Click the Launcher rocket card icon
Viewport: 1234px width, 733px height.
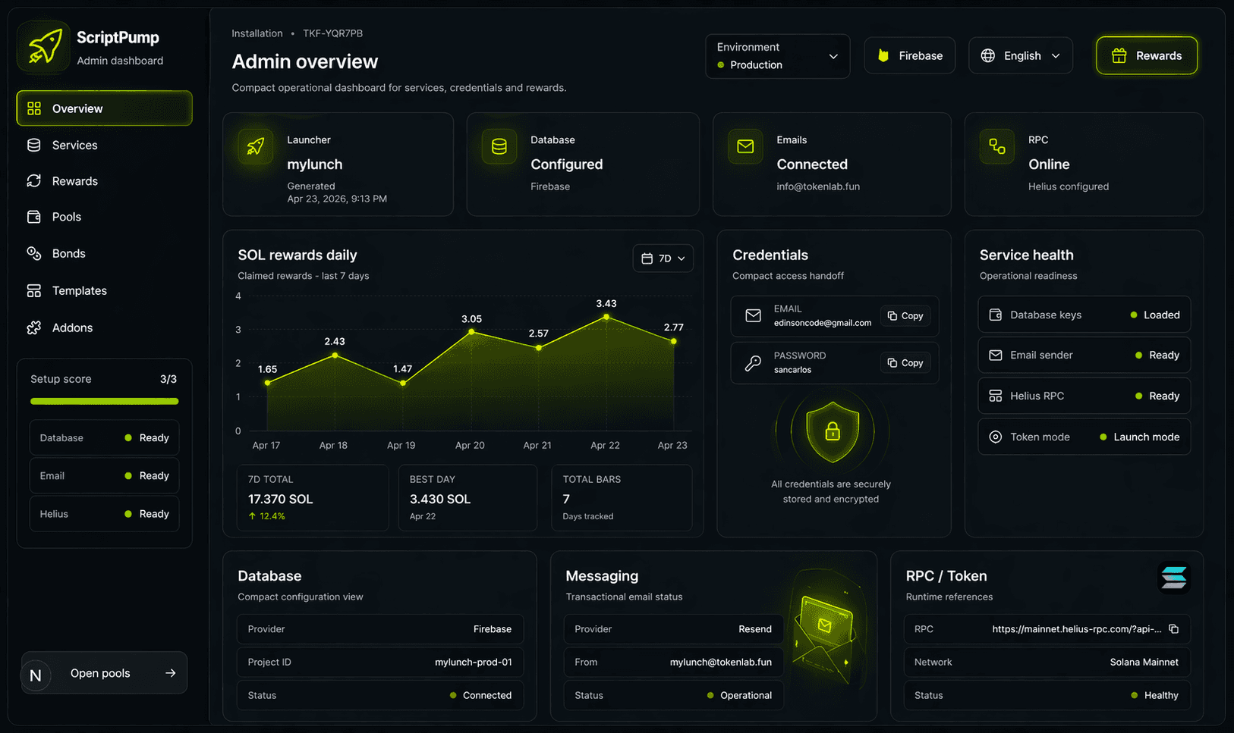(x=256, y=146)
